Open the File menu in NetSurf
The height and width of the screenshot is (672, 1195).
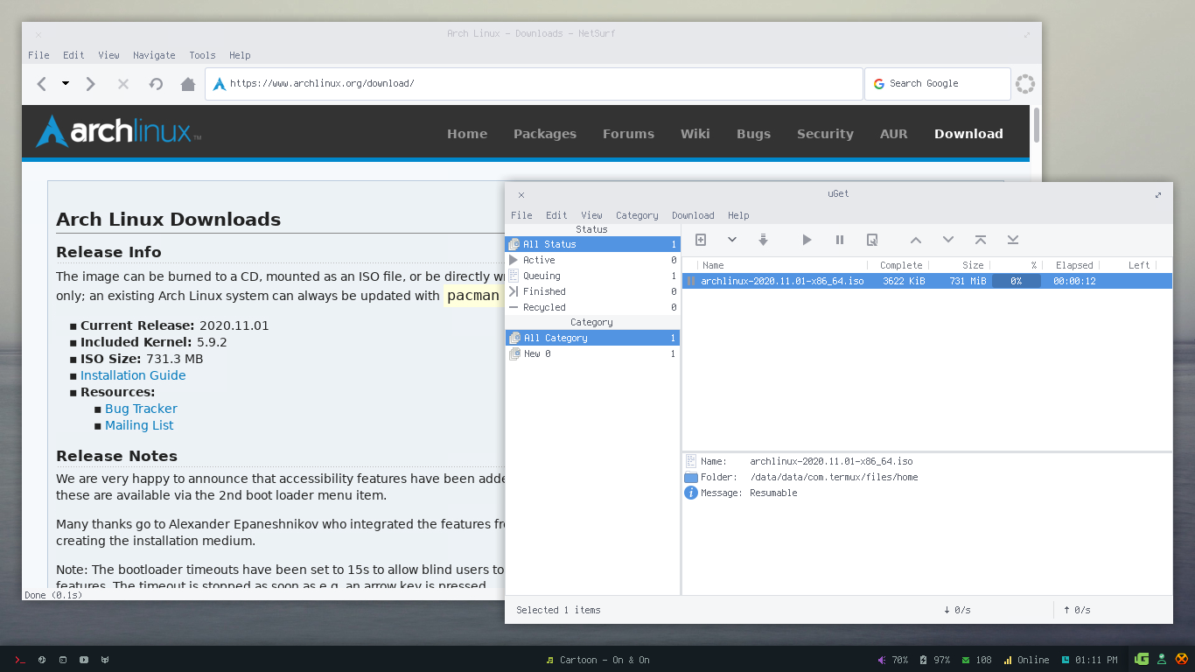(x=38, y=55)
